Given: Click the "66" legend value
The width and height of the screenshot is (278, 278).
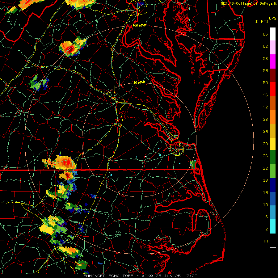Looking at the screenshot, I should point(265,34).
